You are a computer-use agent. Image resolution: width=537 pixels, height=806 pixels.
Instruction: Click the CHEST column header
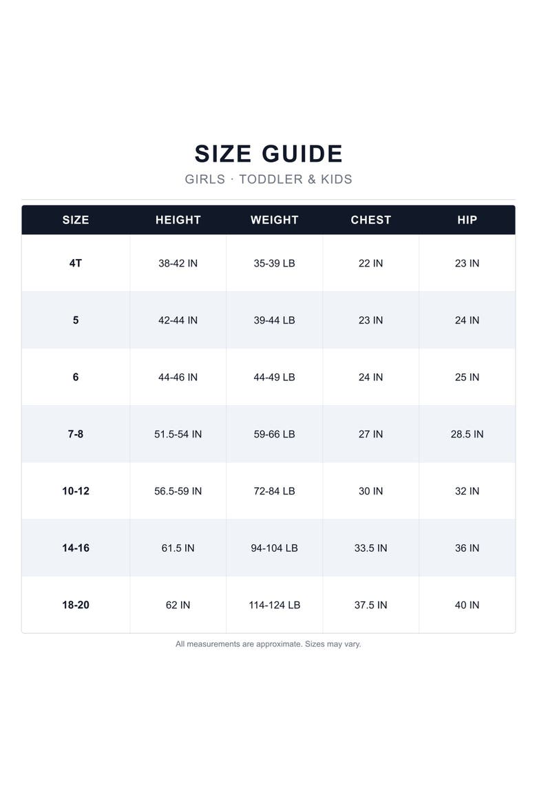pyautogui.click(x=370, y=220)
